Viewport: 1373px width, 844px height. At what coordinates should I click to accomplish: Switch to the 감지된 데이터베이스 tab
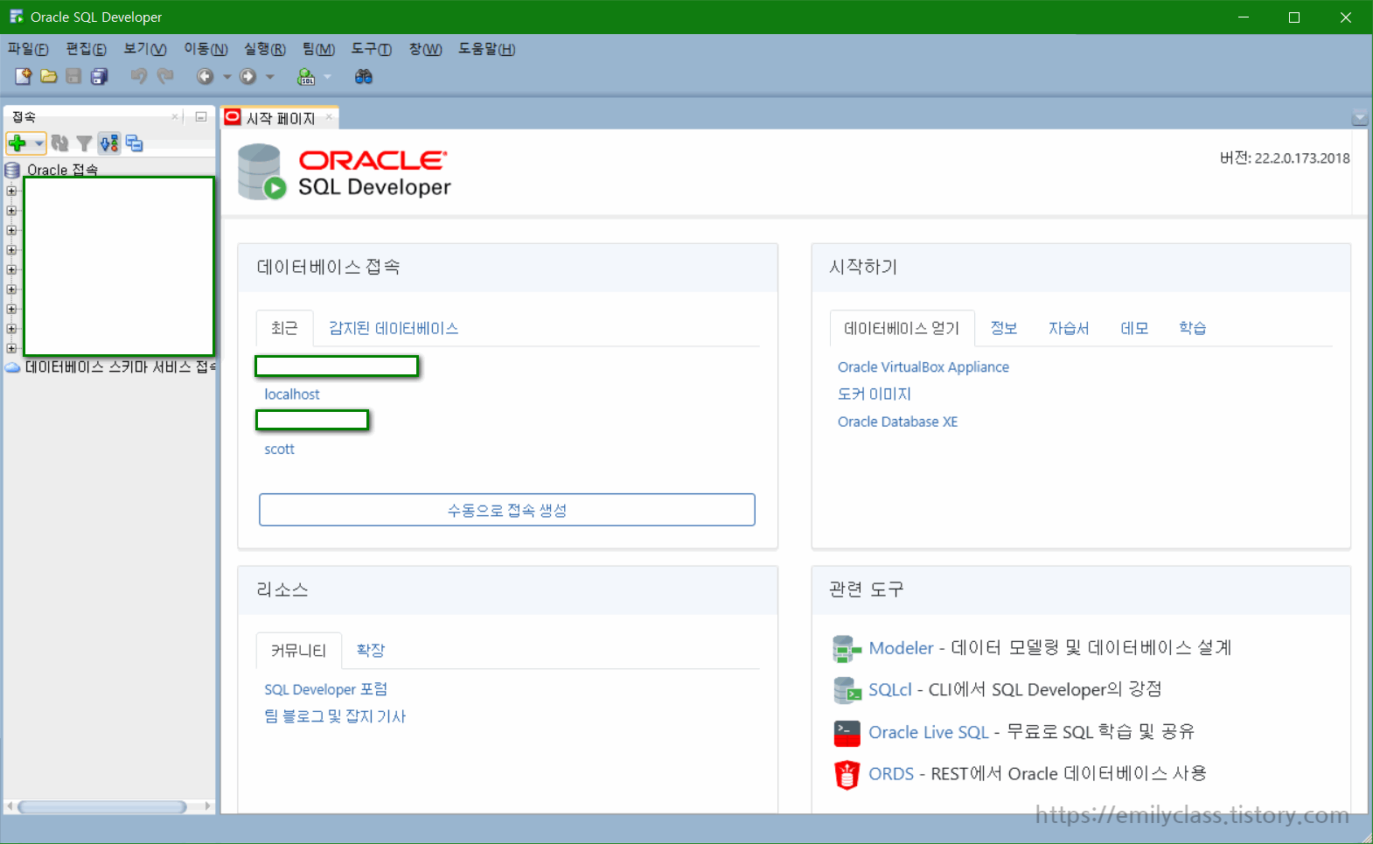coord(394,328)
